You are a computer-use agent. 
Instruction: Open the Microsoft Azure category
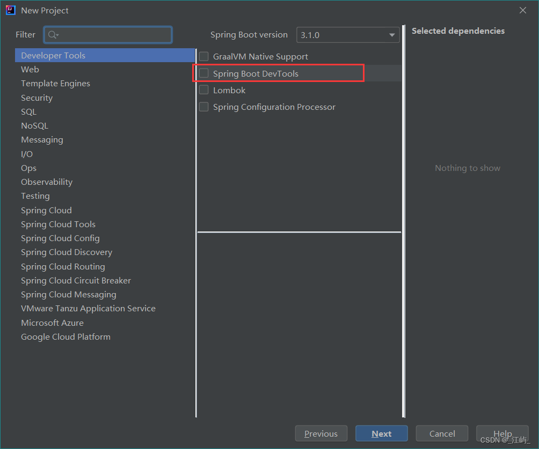(105, 323)
